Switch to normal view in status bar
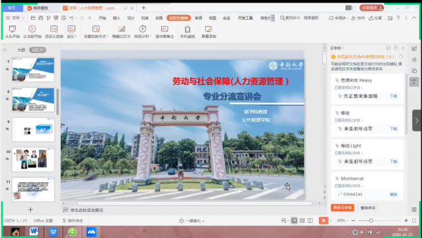The height and width of the screenshot is (238, 422). click(294, 220)
